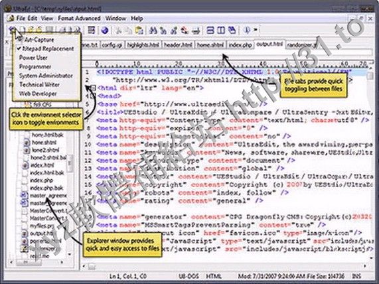Click the ruler above the editor
Screen dimensions: 379x284
tap(227, 64)
